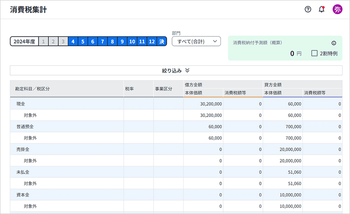Enable the 2割特例 checkbox
The height and width of the screenshot is (214, 350).
click(314, 53)
